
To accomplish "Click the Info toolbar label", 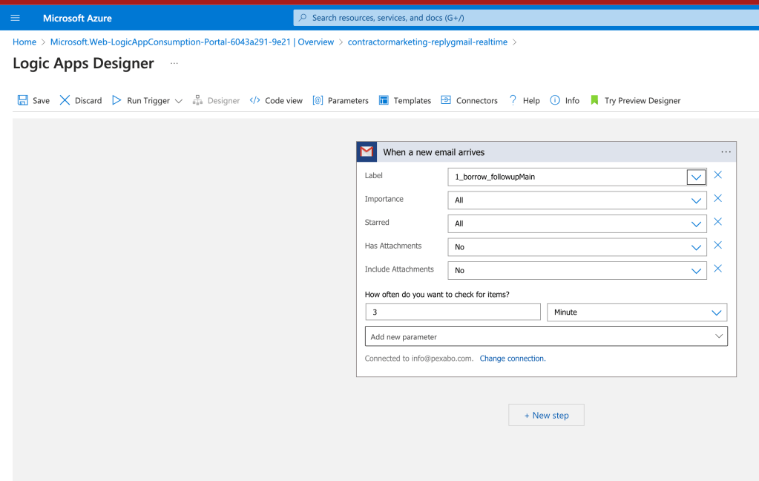I will click(x=572, y=101).
